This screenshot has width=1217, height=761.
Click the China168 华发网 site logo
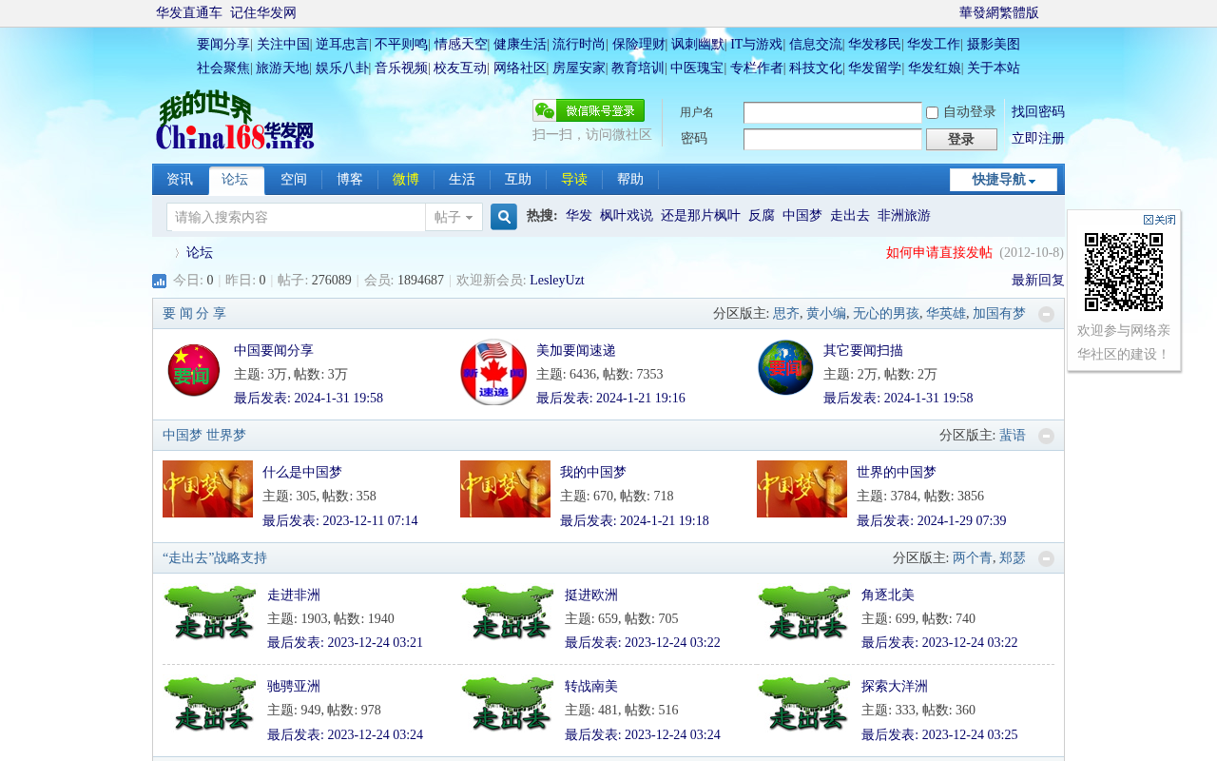[235, 120]
